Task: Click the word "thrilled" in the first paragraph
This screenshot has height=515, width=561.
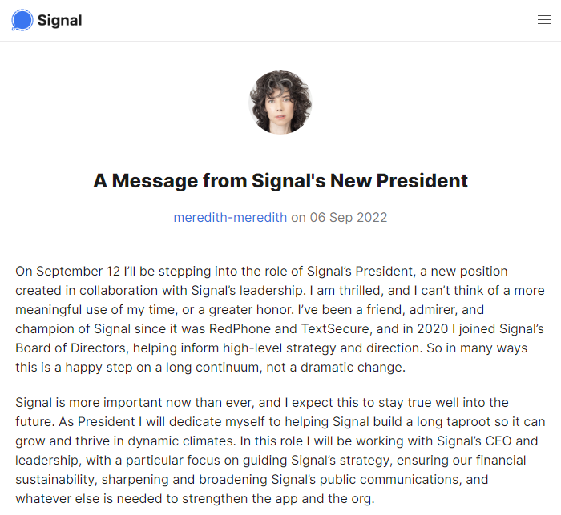Action: pos(361,291)
